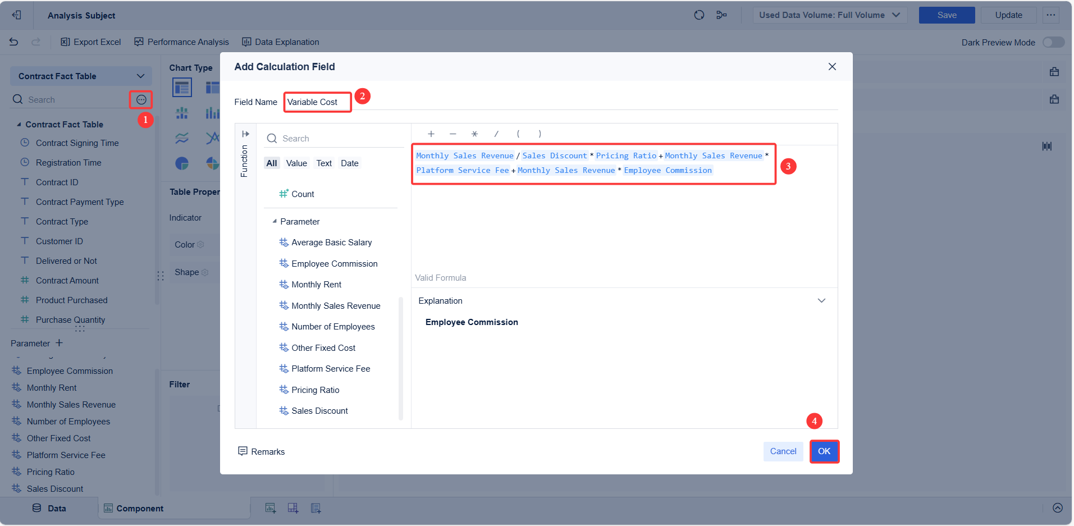Screen dimensions: 1074x526
Task: Click the refresh circle icon in the top bar
Action: (699, 15)
